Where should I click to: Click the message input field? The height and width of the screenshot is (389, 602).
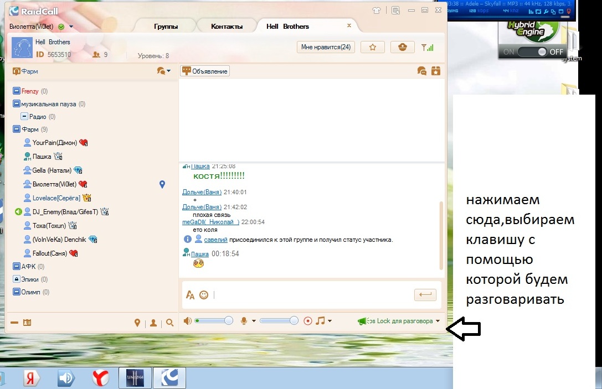(312, 294)
